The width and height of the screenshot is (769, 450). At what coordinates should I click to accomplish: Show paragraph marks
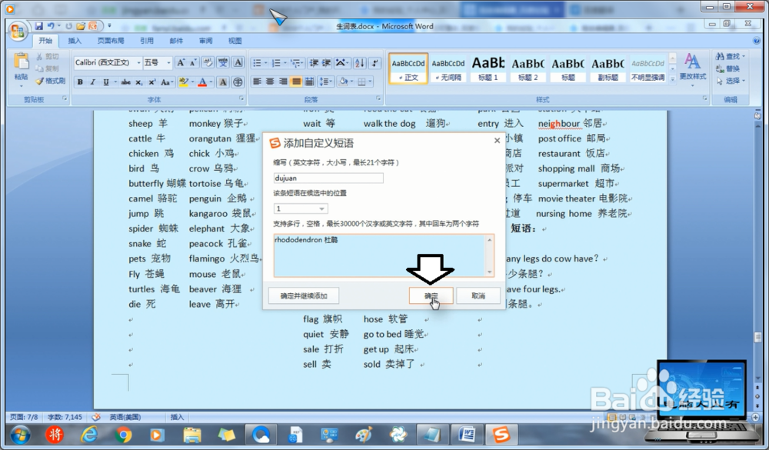click(x=375, y=63)
